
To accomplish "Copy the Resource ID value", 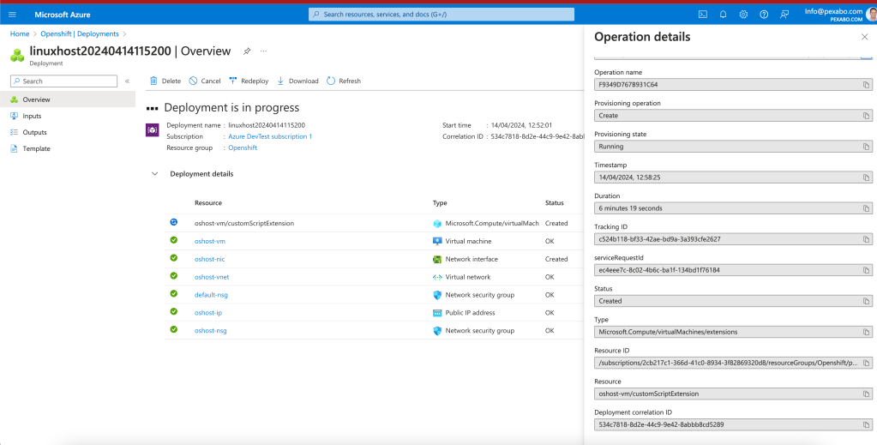I will coord(866,363).
